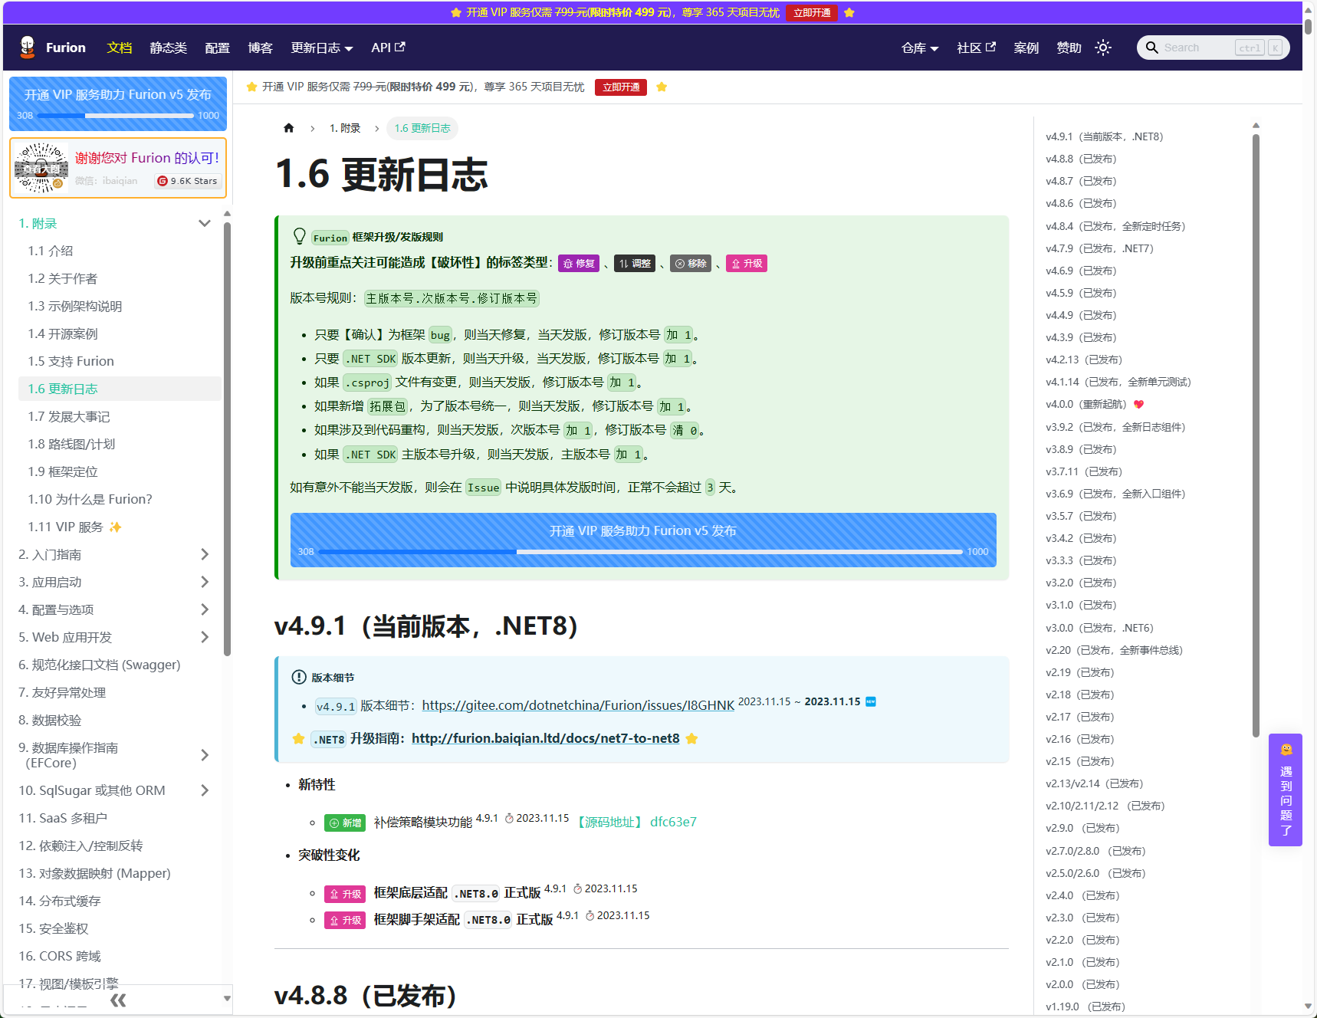The width and height of the screenshot is (1317, 1018).
Task: Toggle dark/light mode sun icon
Action: 1103,48
